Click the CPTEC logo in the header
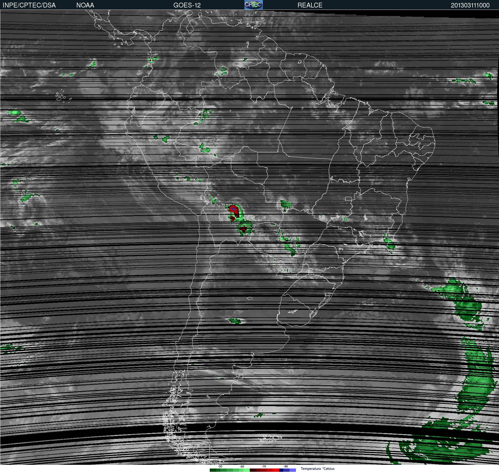Image resolution: width=499 pixels, height=472 pixels. [x=254, y=5]
